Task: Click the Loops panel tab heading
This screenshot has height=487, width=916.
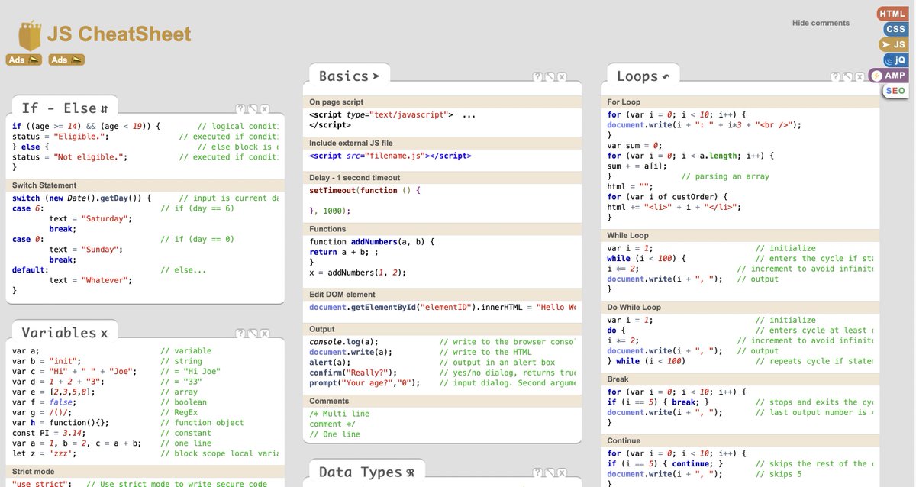Action: coord(643,76)
